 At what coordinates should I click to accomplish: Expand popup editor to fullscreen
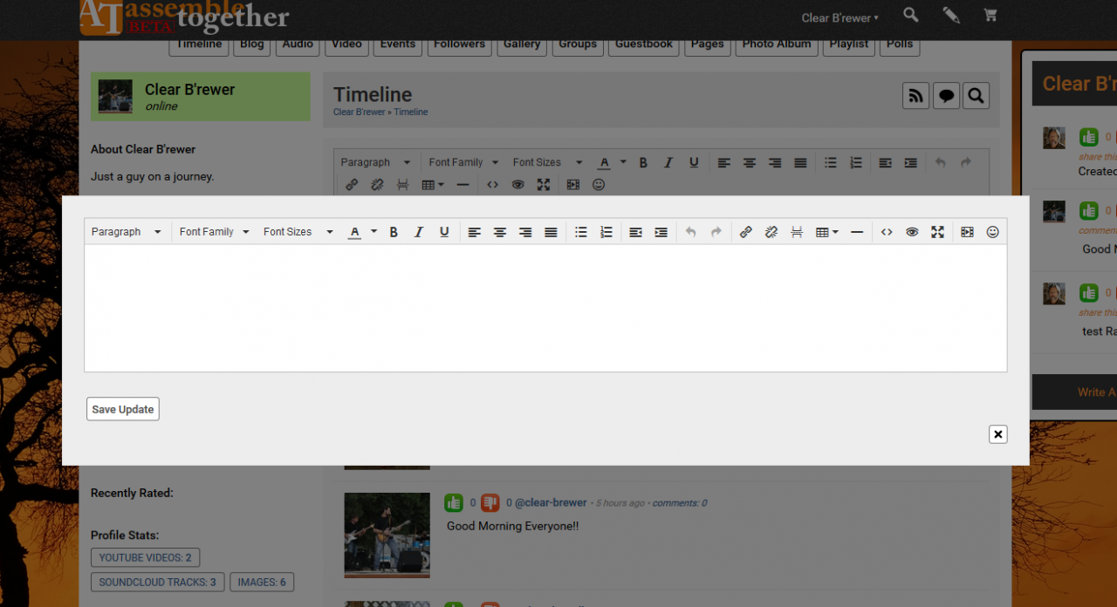point(937,232)
